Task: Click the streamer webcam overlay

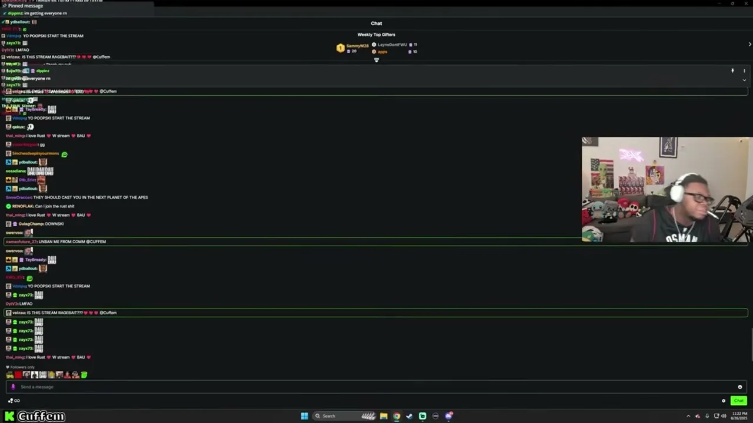Action: tap(667, 189)
